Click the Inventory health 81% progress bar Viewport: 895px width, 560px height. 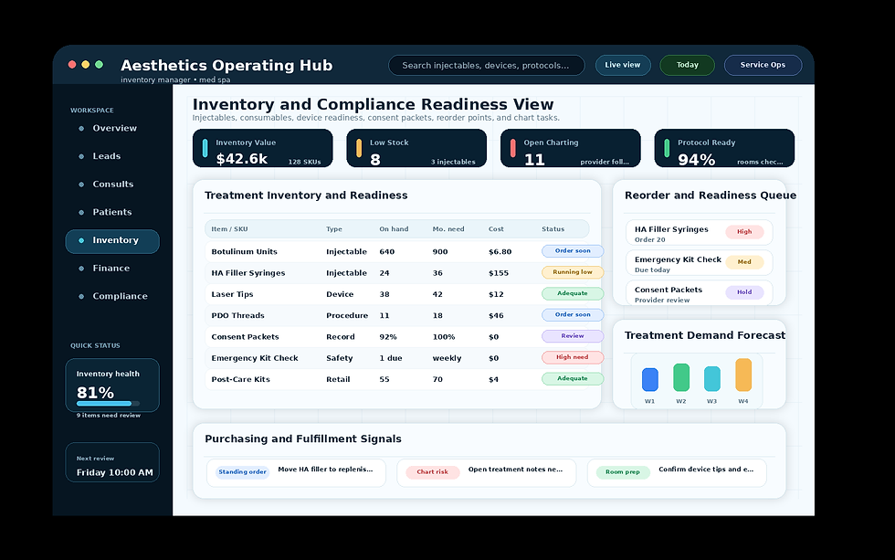108,404
